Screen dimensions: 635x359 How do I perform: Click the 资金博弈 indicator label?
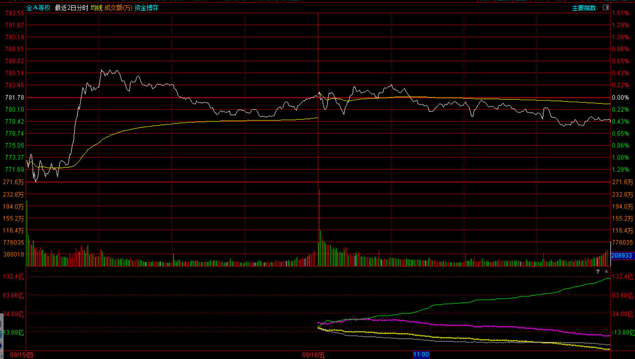click(x=146, y=8)
